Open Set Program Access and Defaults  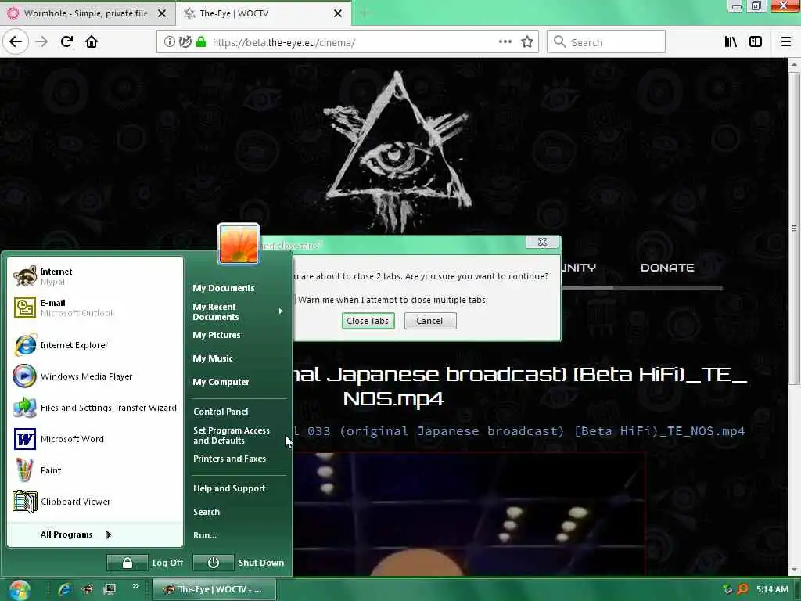232,435
